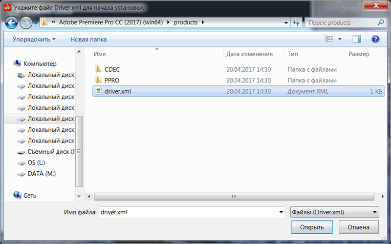The image size is (391, 244).
Task: Select the CDEC folder icon
Action: point(98,69)
